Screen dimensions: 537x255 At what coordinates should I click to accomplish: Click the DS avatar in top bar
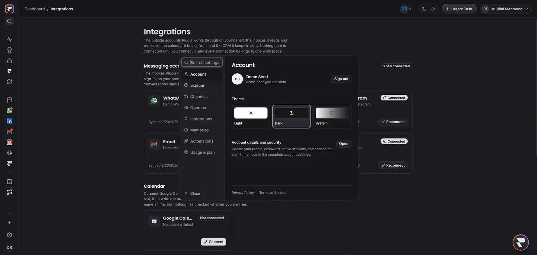(x=404, y=9)
